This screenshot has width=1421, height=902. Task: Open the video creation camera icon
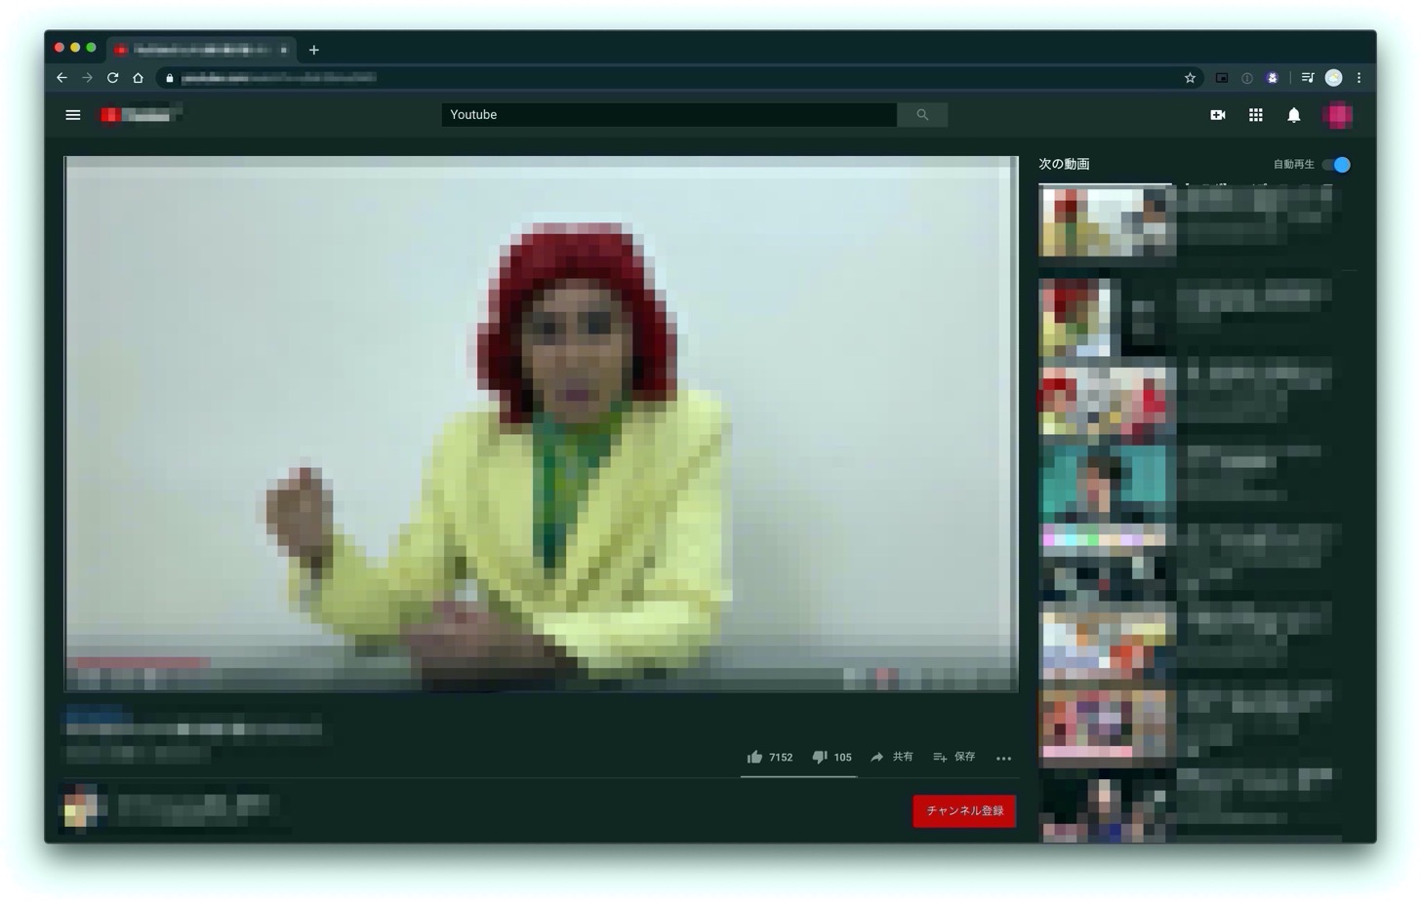tap(1218, 114)
